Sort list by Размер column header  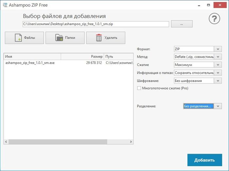(82, 56)
